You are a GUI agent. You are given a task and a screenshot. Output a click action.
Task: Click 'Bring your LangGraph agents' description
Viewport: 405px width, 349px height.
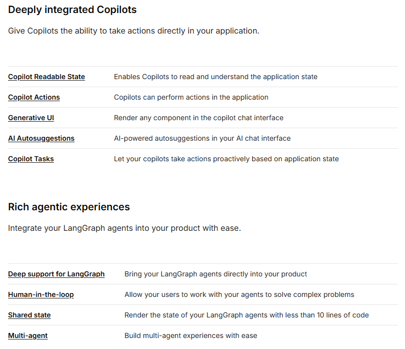[x=216, y=274]
